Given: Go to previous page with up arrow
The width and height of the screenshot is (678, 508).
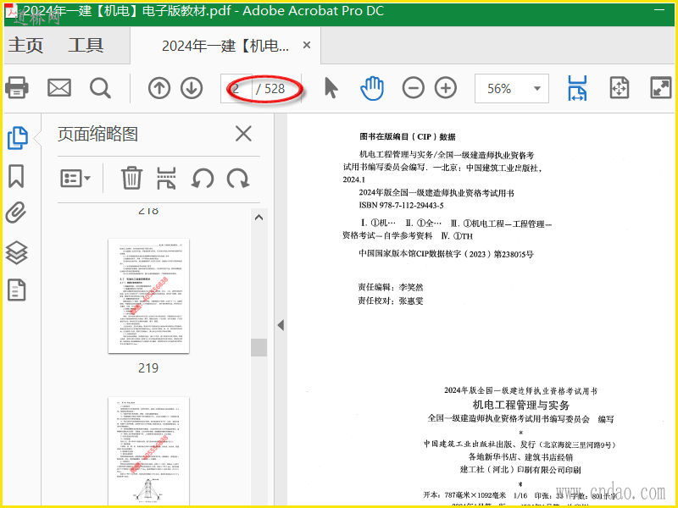Looking at the screenshot, I should point(159,88).
